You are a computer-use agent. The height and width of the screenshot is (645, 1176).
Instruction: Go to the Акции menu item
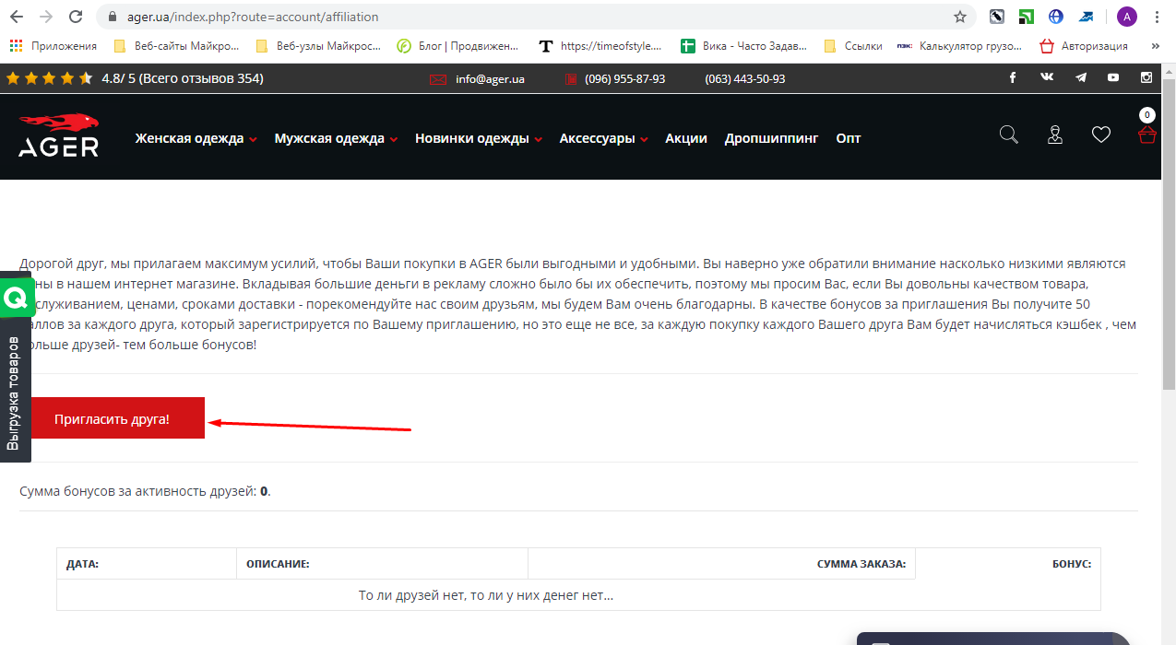(685, 138)
